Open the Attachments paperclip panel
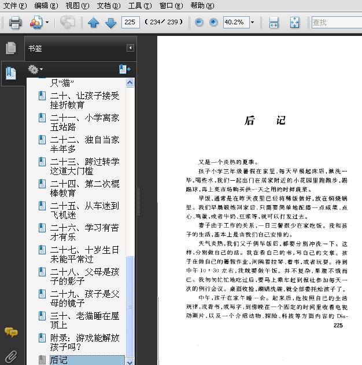This screenshot has width=362, height=365. (11, 357)
